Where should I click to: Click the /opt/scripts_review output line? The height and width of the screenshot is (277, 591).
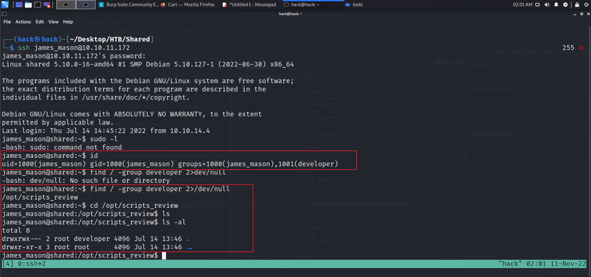pos(40,197)
